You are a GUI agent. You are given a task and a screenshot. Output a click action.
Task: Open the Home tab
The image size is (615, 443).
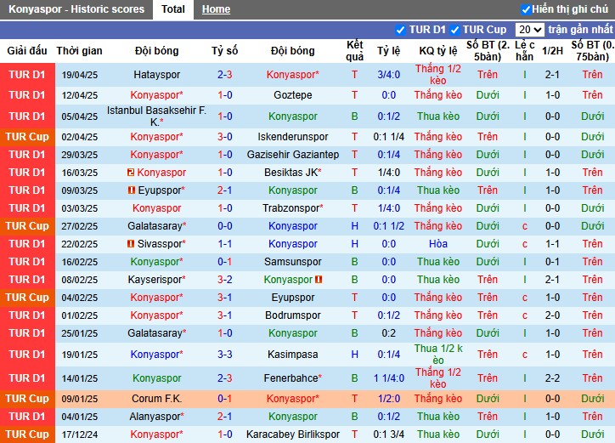click(x=216, y=9)
